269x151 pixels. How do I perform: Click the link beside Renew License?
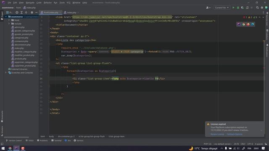click(x=235, y=134)
